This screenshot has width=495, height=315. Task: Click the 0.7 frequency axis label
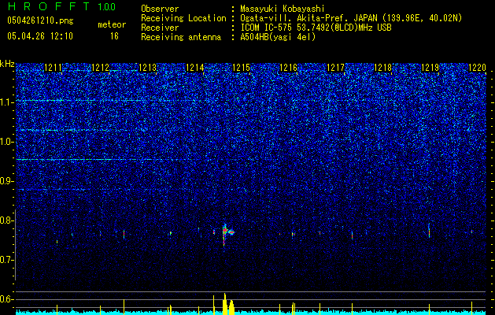pos(7,260)
